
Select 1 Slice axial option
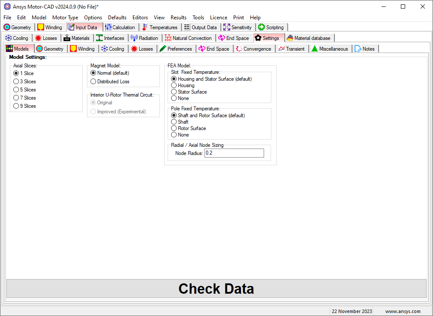24,73
